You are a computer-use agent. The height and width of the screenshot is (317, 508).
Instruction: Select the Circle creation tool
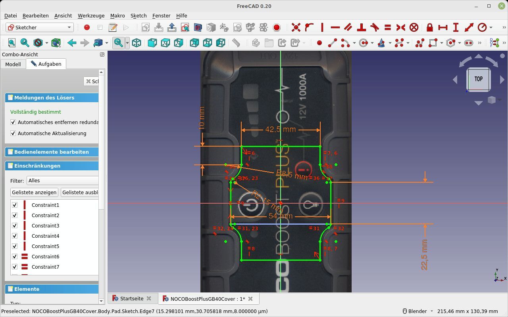[363, 43]
